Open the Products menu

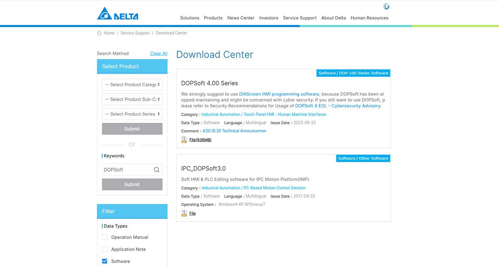tap(213, 18)
